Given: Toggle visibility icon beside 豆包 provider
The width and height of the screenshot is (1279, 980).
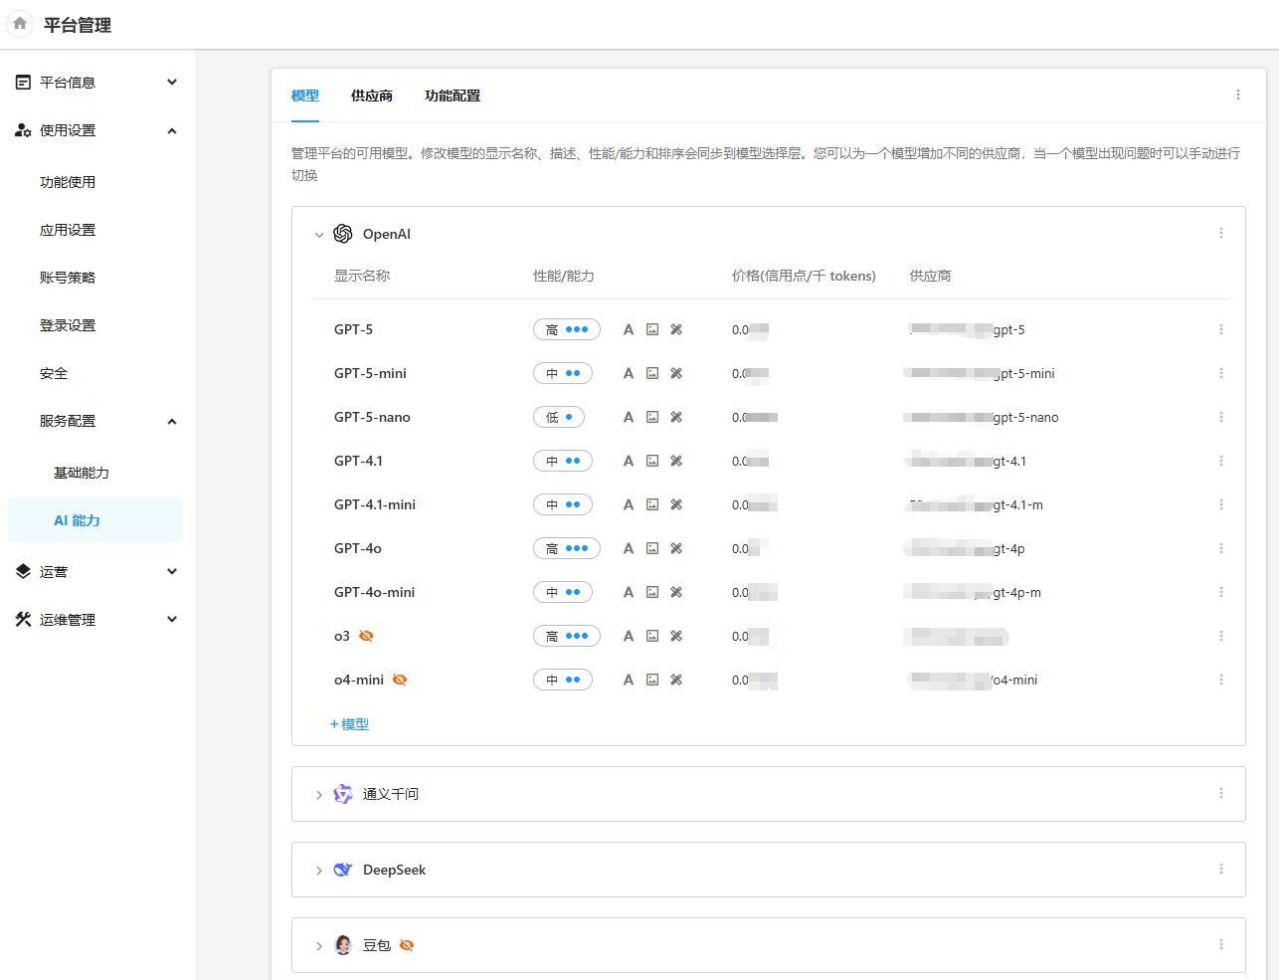Looking at the screenshot, I should pos(407,945).
